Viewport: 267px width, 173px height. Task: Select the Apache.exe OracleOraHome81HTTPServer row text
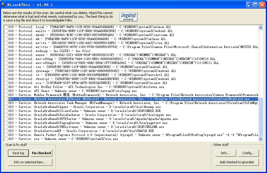pos(93,119)
